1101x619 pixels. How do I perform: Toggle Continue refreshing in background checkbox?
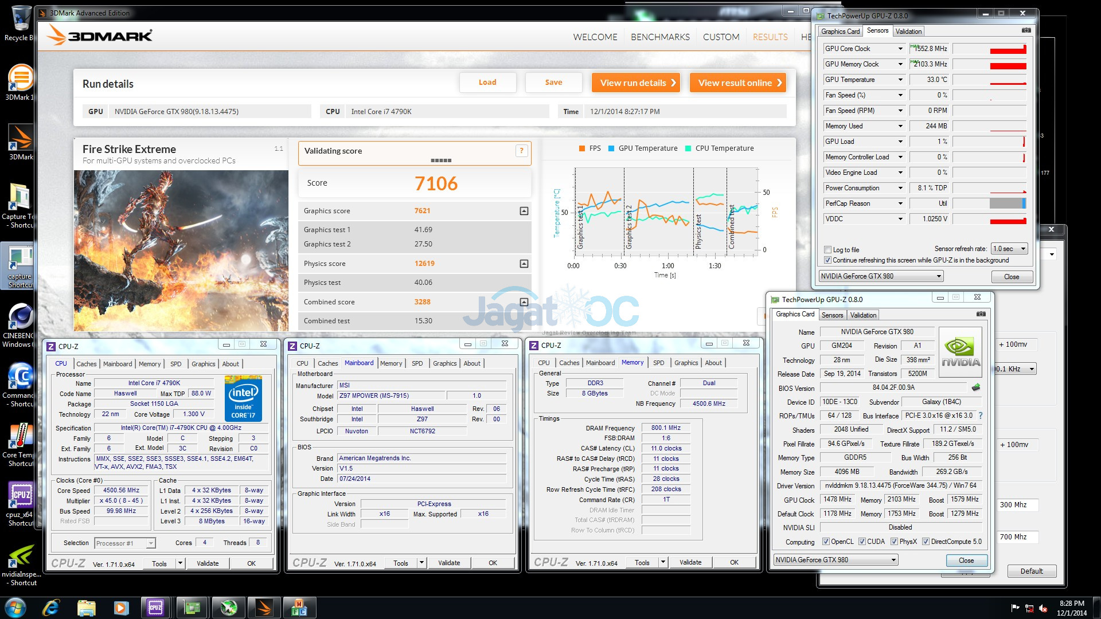pyautogui.click(x=827, y=260)
